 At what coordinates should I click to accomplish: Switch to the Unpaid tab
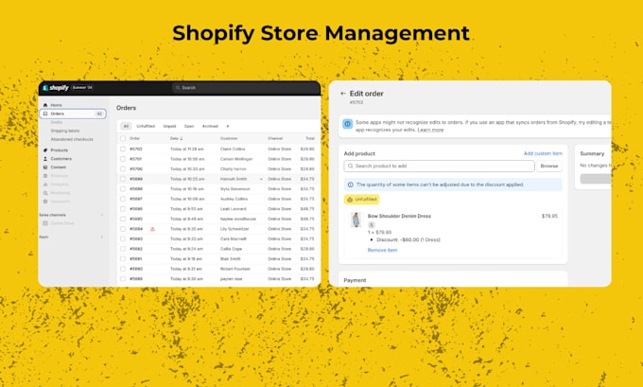pos(169,127)
